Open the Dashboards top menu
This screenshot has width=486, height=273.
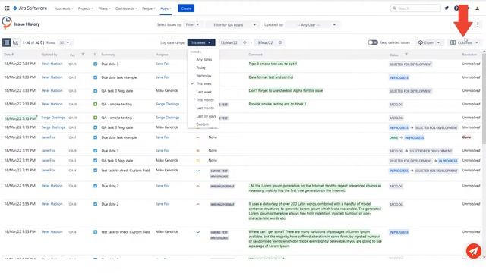(x=126, y=8)
